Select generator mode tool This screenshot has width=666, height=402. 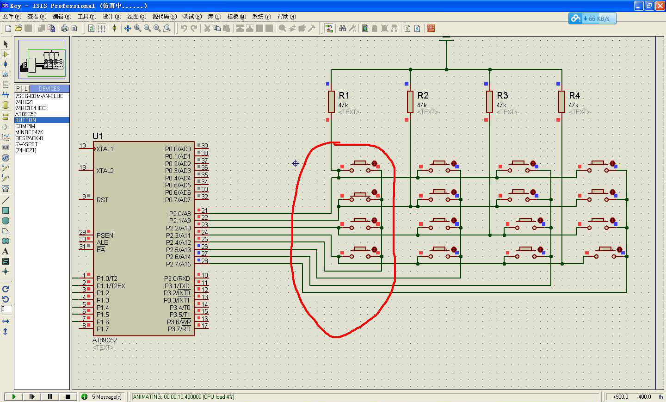tap(6, 158)
